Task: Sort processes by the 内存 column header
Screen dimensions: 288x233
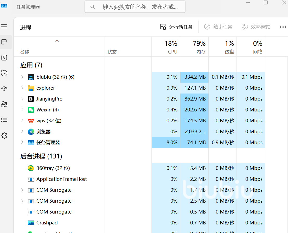Action: pos(194,47)
